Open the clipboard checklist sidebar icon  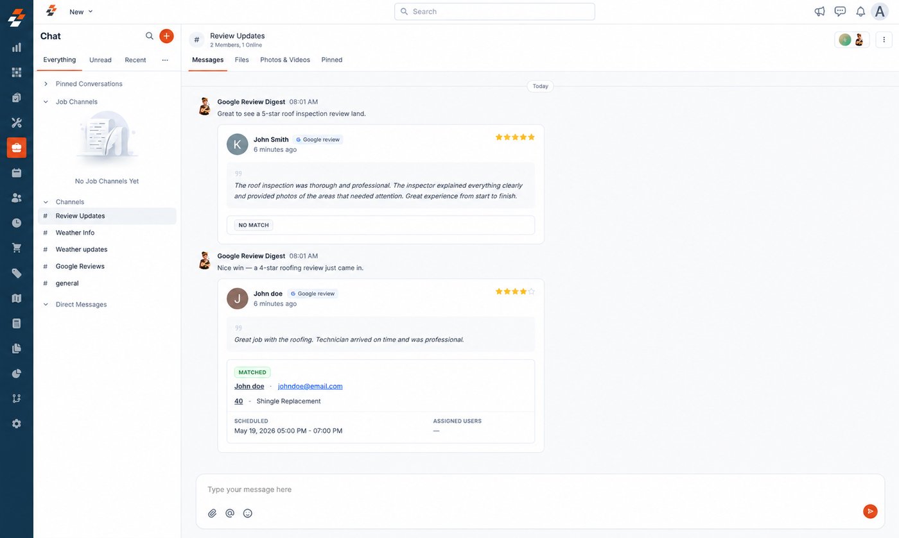click(x=17, y=97)
